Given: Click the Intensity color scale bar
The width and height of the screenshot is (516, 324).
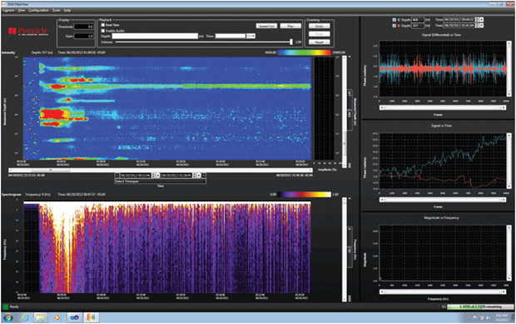Looking at the screenshot, I should click(x=305, y=52).
